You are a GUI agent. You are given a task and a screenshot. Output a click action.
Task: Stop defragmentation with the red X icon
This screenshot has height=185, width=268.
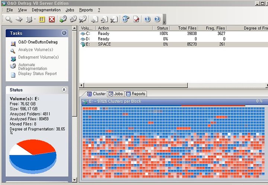coord(52,19)
